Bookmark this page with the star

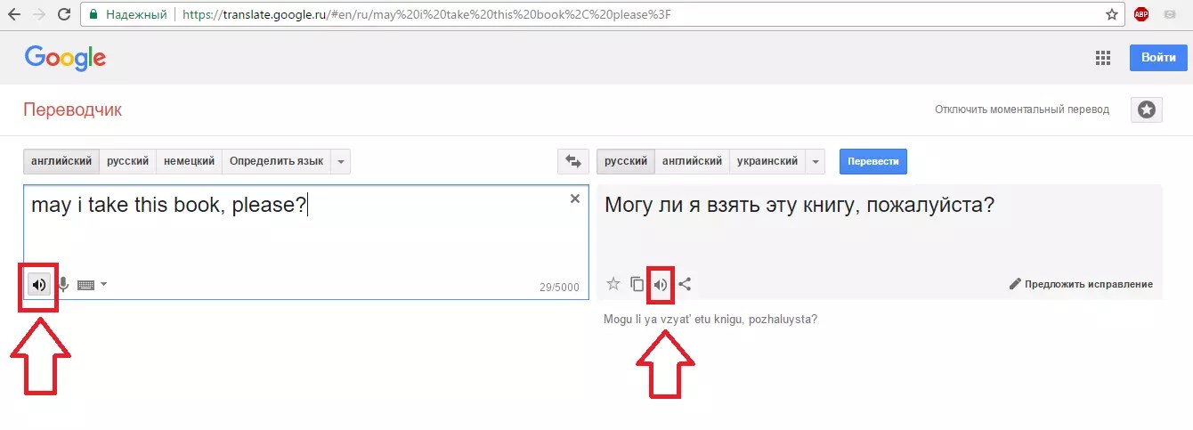(1112, 14)
